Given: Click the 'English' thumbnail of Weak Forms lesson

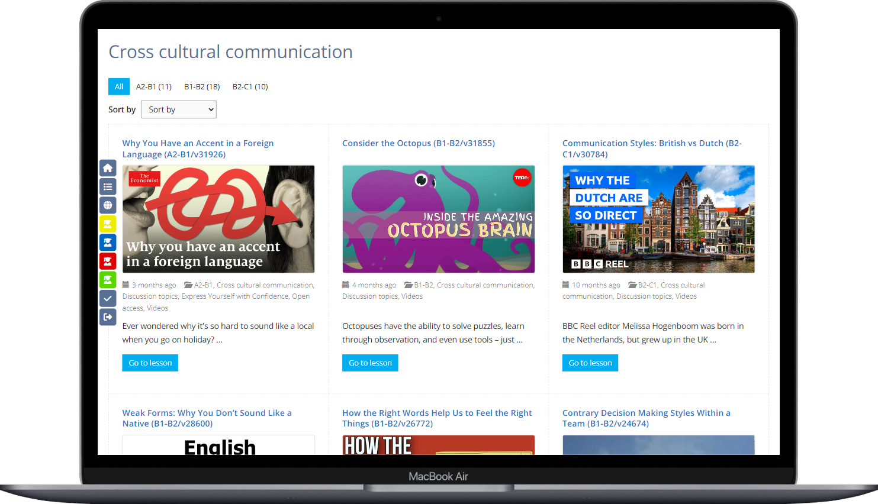Looking at the screenshot, I should pos(218,445).
